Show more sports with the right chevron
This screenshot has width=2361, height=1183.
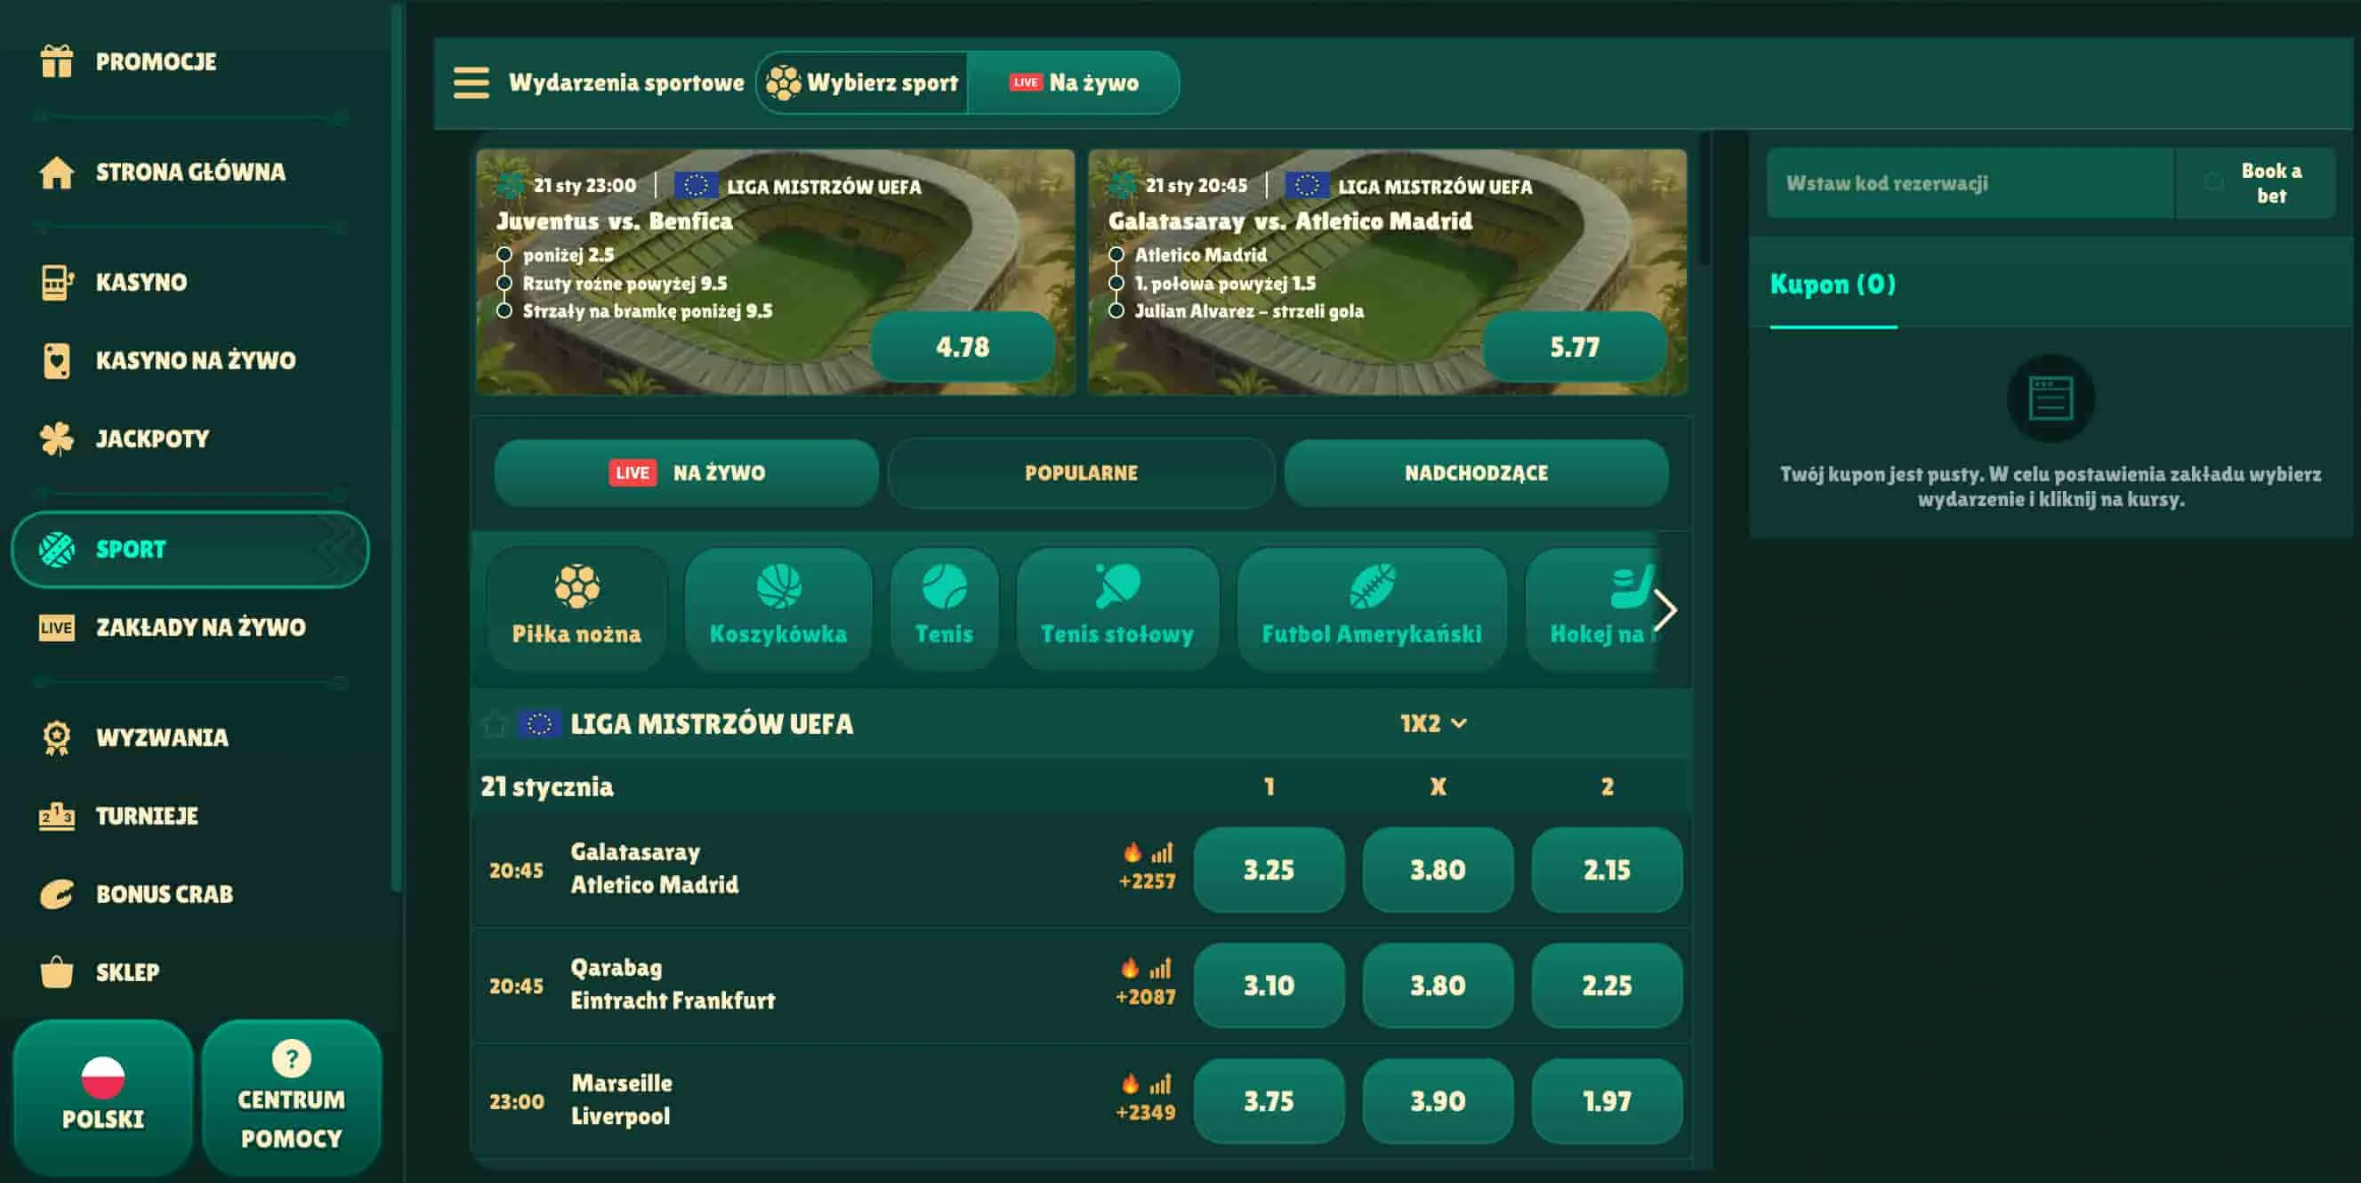pos(1665,609)
